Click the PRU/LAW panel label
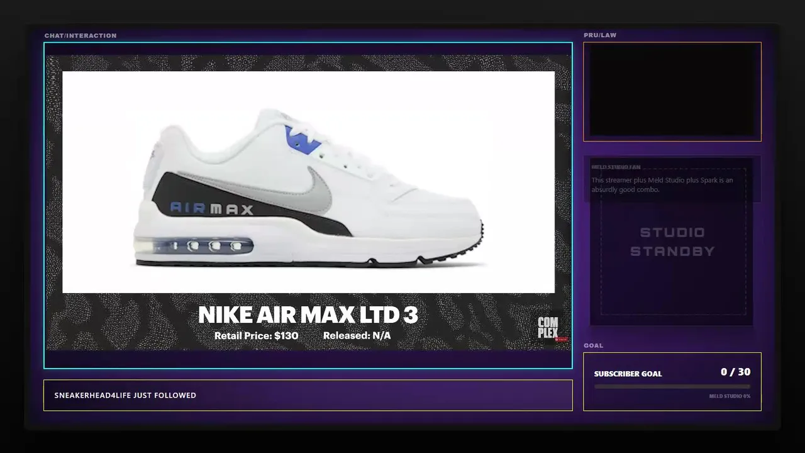This screenshot has width=805, height=453. 600,35
